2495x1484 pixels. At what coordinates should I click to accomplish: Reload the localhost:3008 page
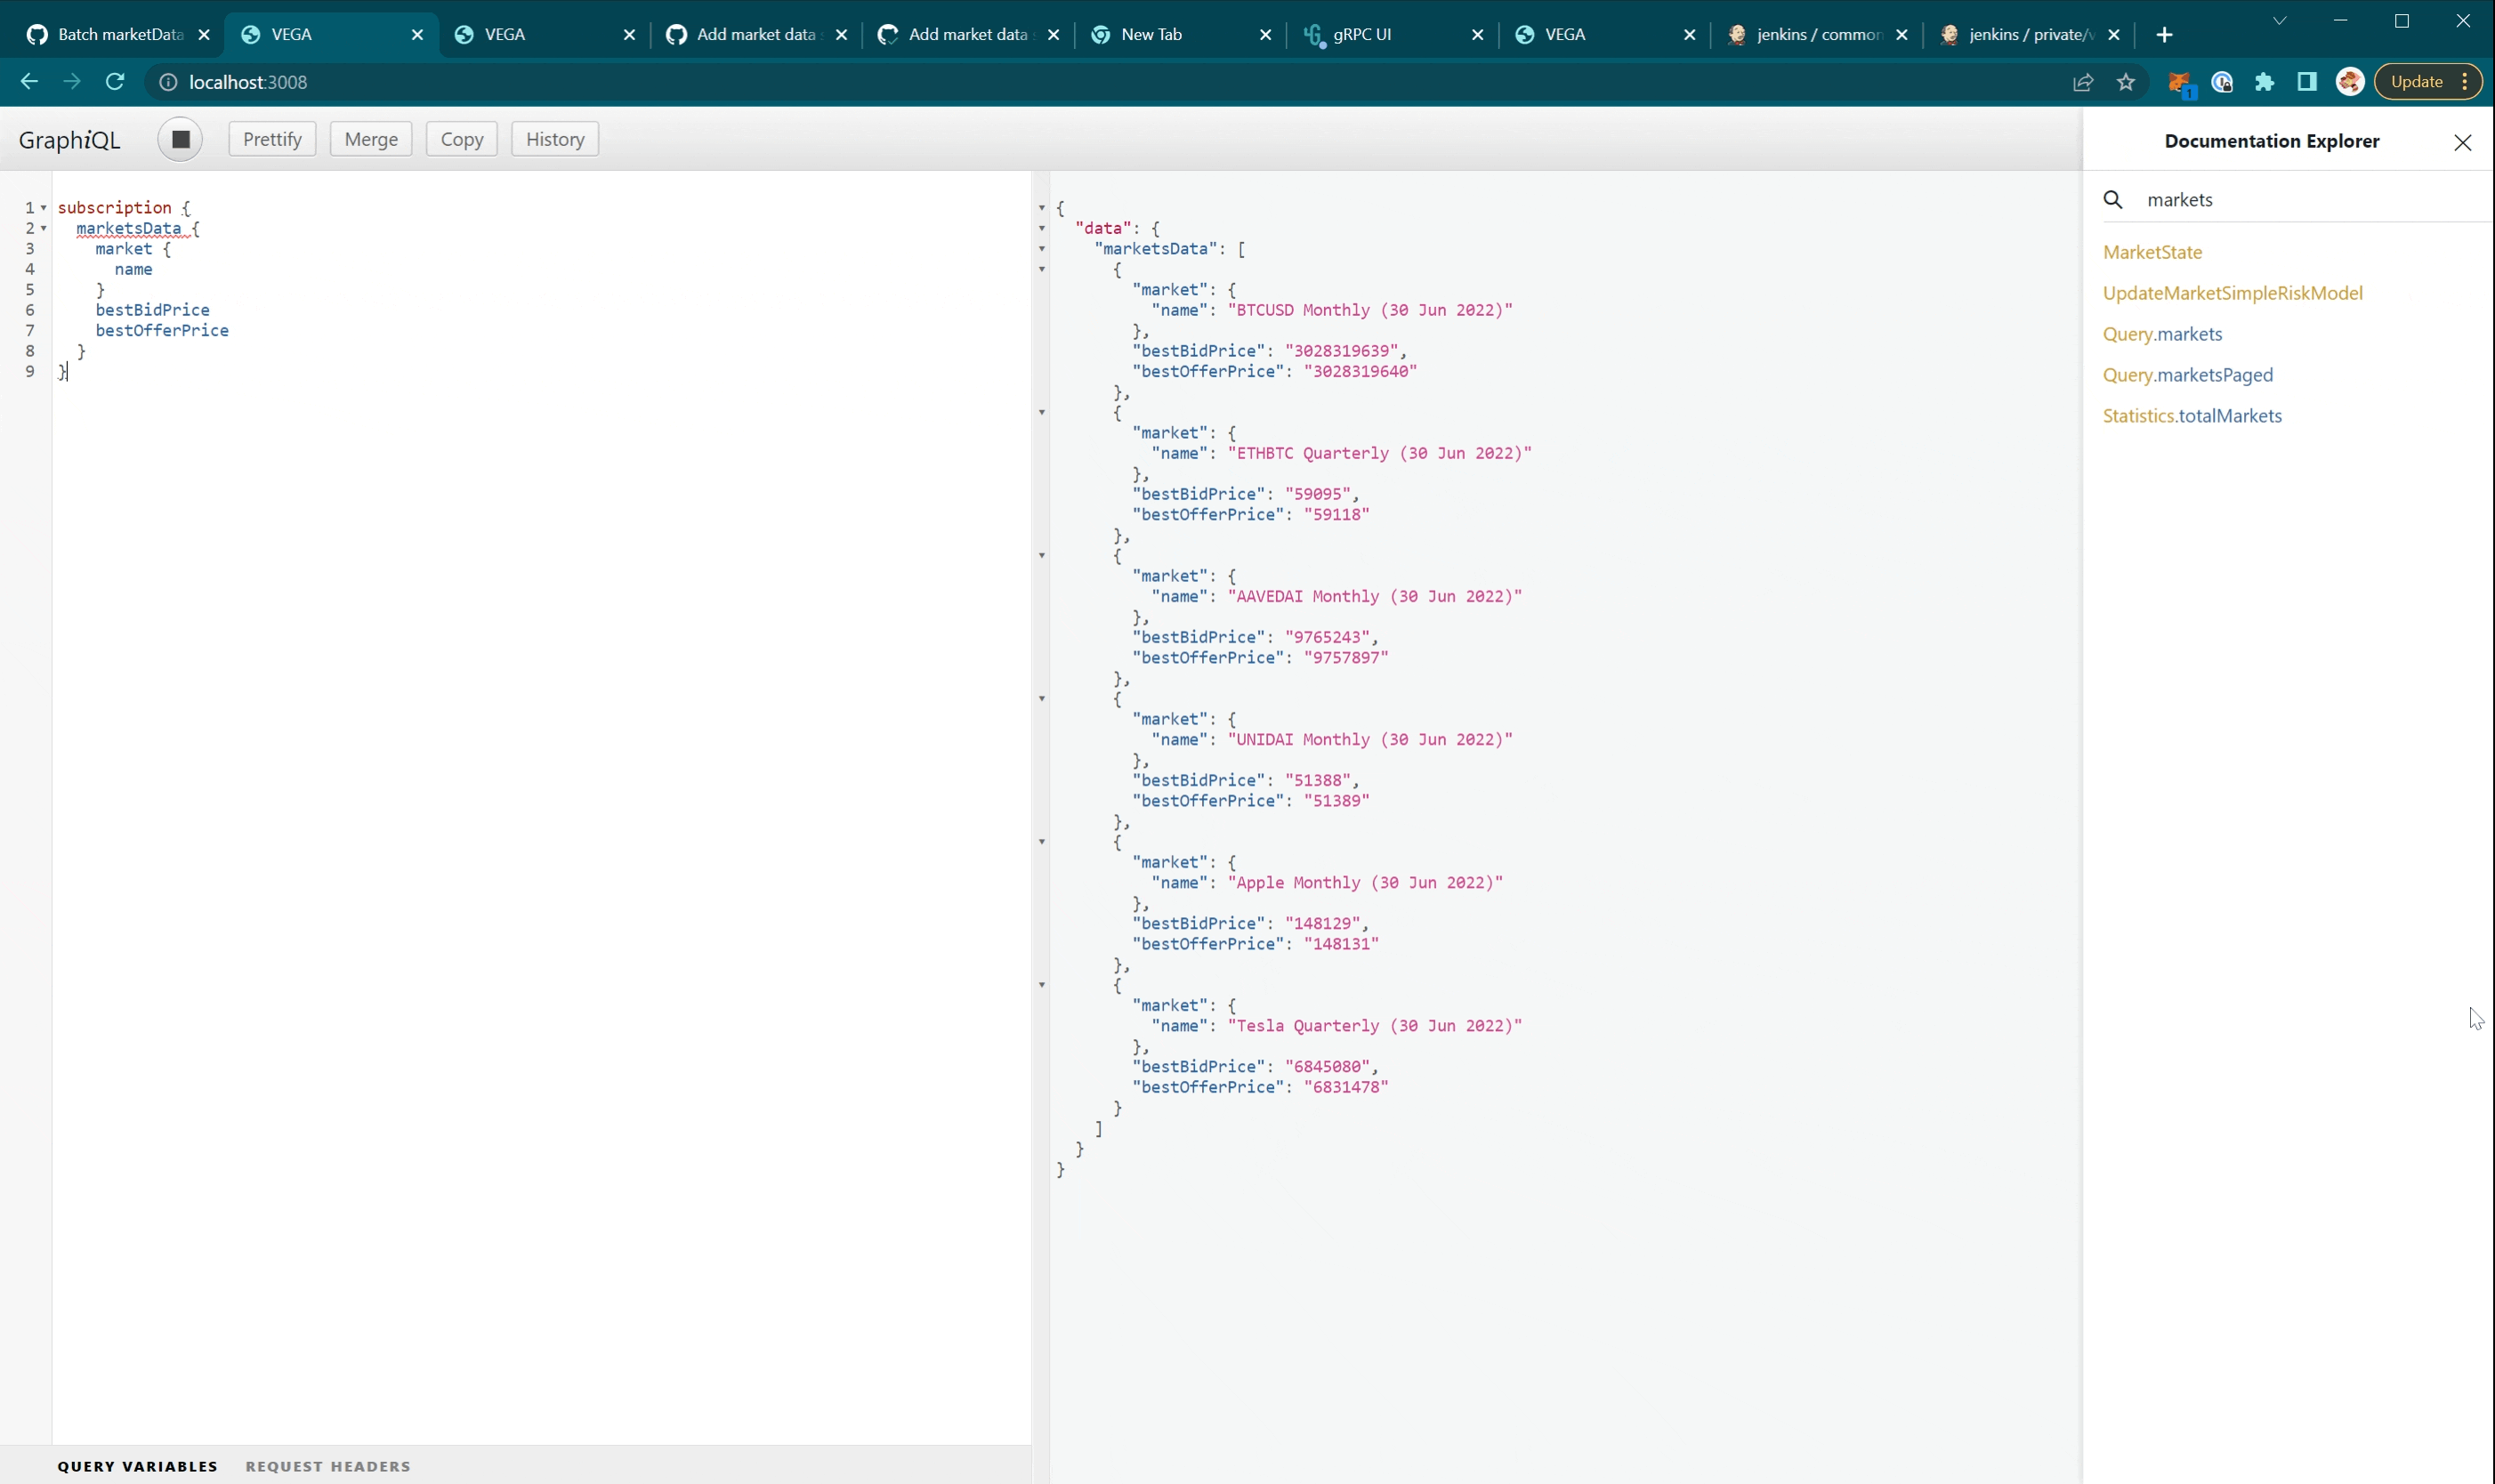click(x=115, y=82)
